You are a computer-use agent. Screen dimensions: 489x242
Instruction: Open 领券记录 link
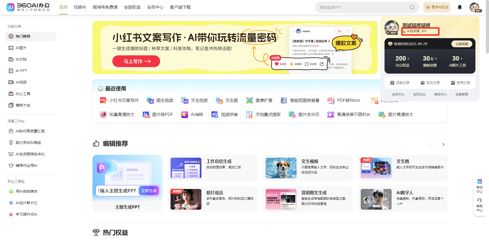[400, 83]
